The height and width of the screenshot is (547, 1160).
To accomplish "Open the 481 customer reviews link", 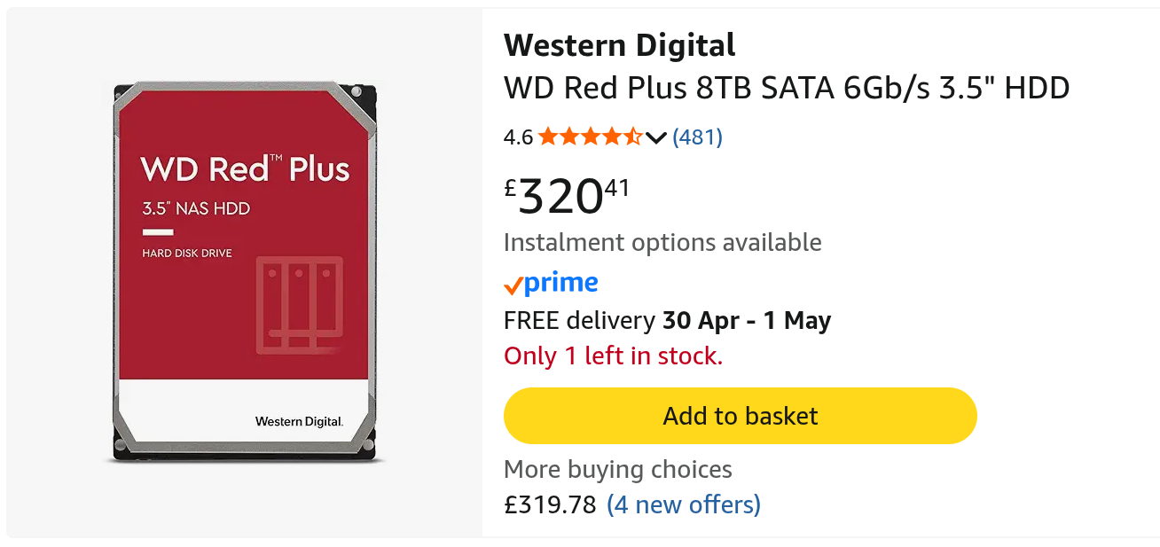I will [x=697, y=137].
